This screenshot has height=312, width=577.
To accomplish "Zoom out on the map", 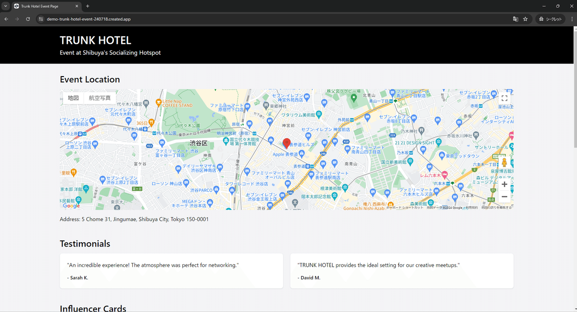I will [504, 196].
